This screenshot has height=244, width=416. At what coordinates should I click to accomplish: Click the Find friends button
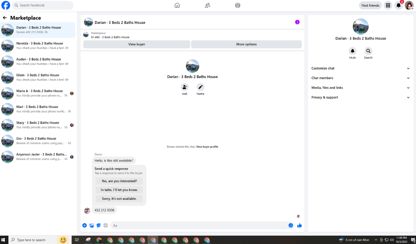coord(370,5)
